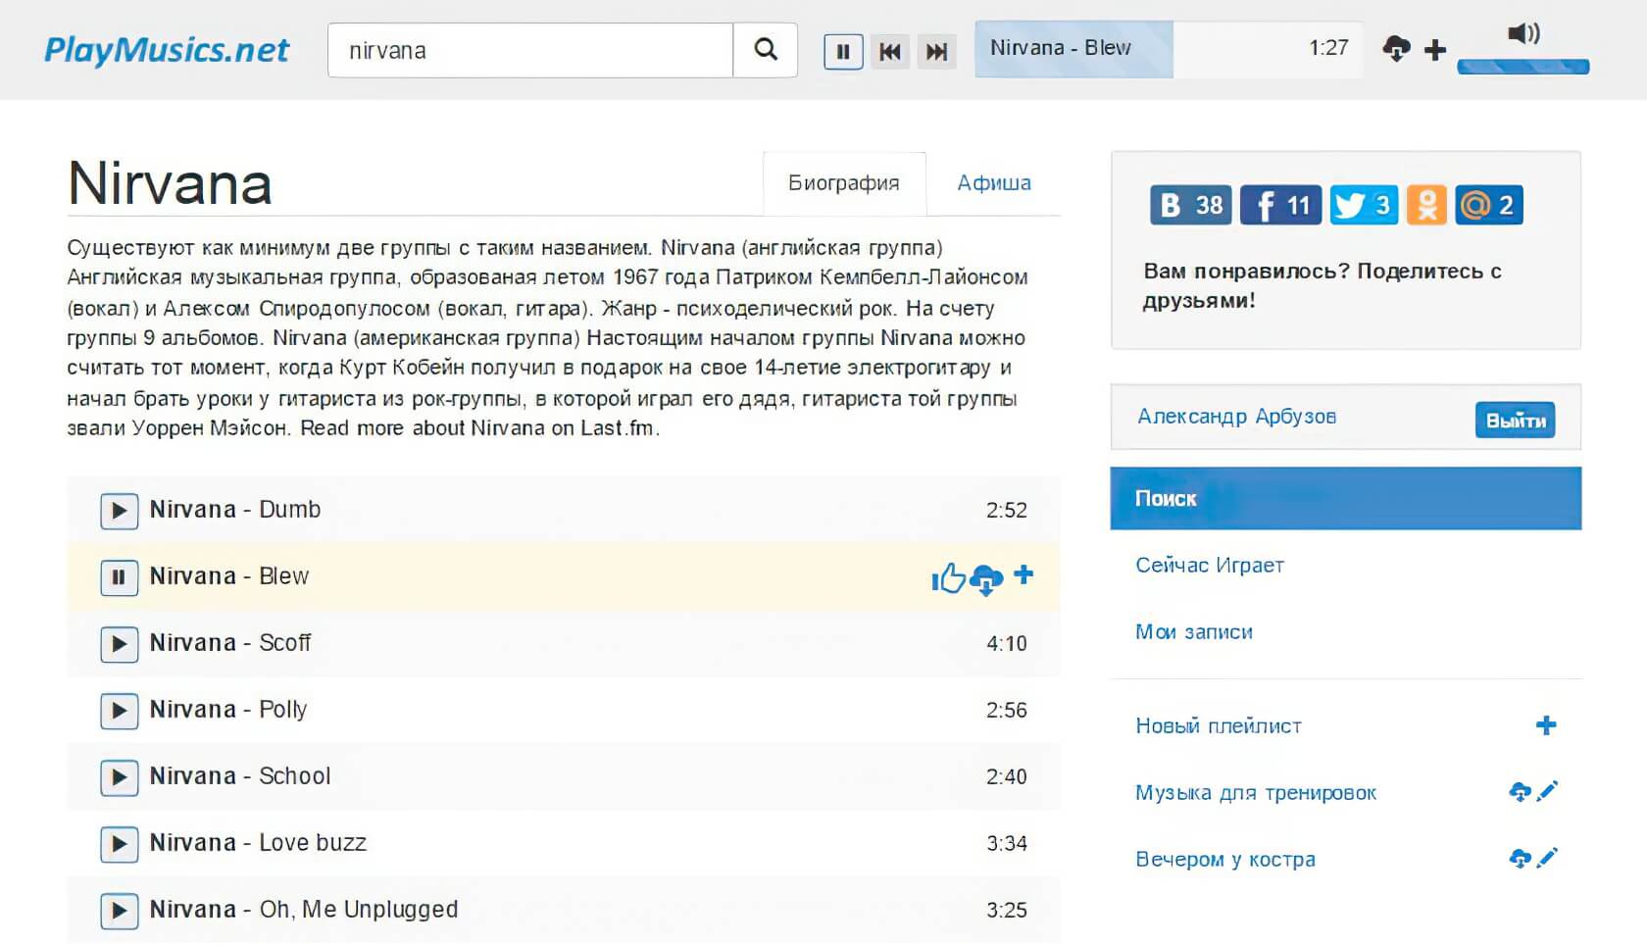Adjust the blue volume slider
The height and width of the screenshot is (945, 1647).
pos(1522,67)
